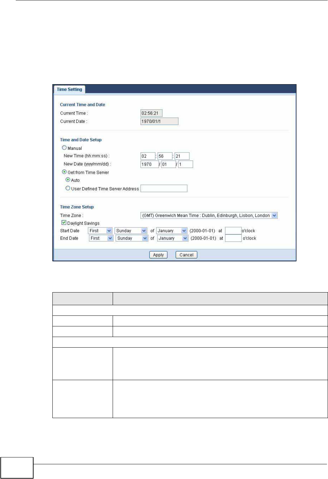This screenshot has width=328, height=479.
Task: Open End Date week dropdown showing First
Action: pyautogui.click(x=101, y=238)
